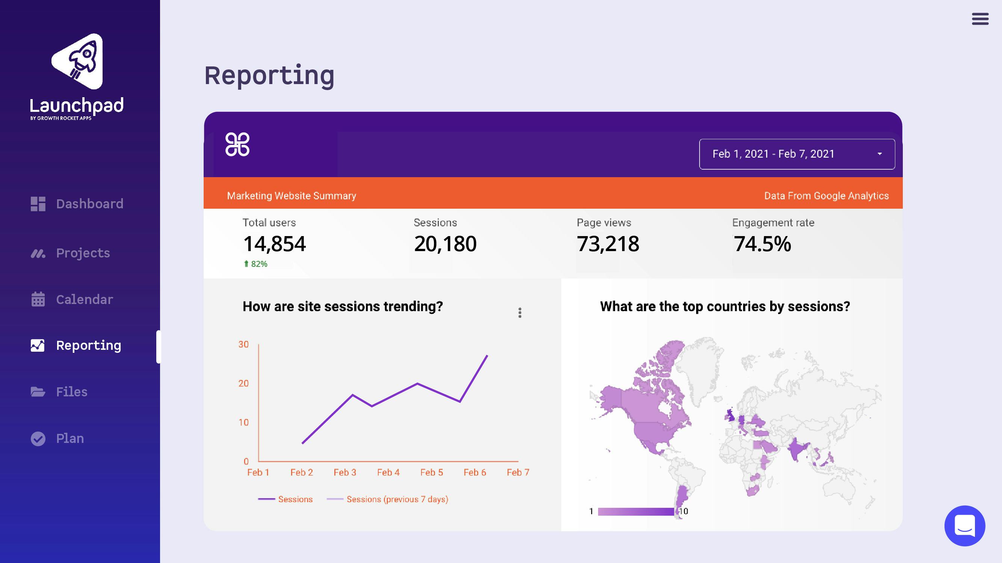1002x563 pixels.
Task: Click the Dashboard grid icon
Action: pos(38,203)
